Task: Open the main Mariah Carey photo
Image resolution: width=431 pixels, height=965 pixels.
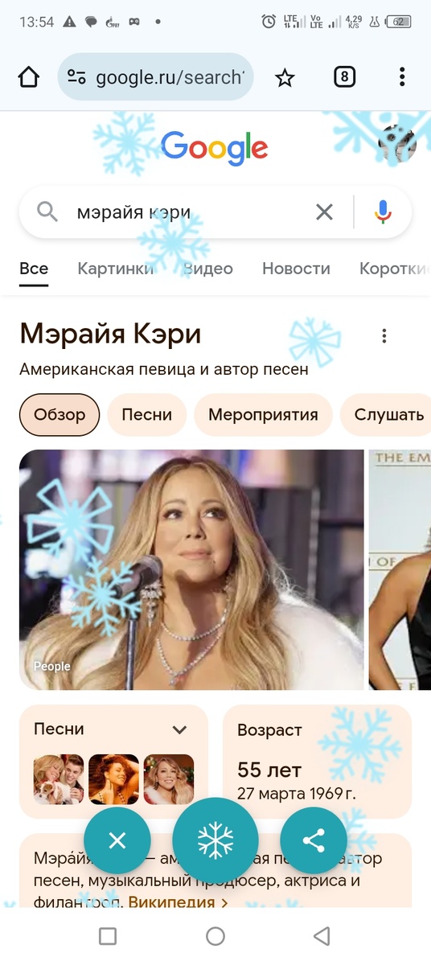Action: tap(191, 569)
